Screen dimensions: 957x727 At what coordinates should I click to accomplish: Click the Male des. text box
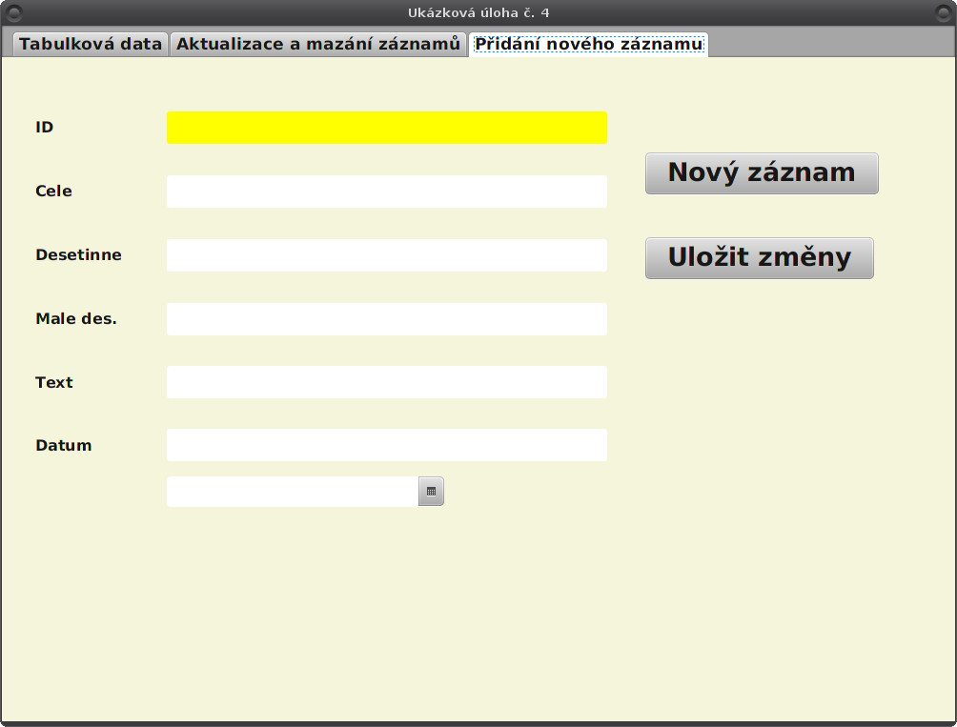[x=386, y=318]
